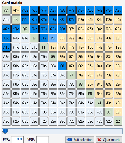Select the J8s hand cell
Image resolution: width=125 pixels, height=143 pixels.
click(x=62, y=38)
